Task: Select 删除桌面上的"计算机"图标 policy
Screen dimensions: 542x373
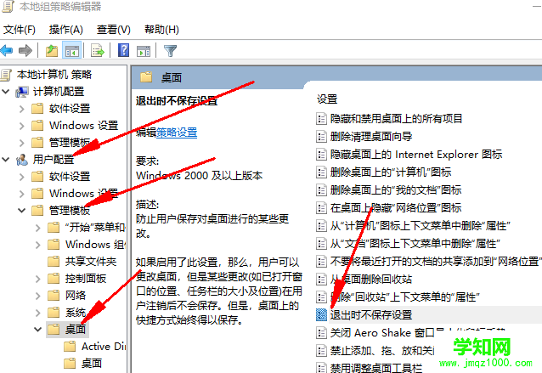Action: tap(391, 172)
